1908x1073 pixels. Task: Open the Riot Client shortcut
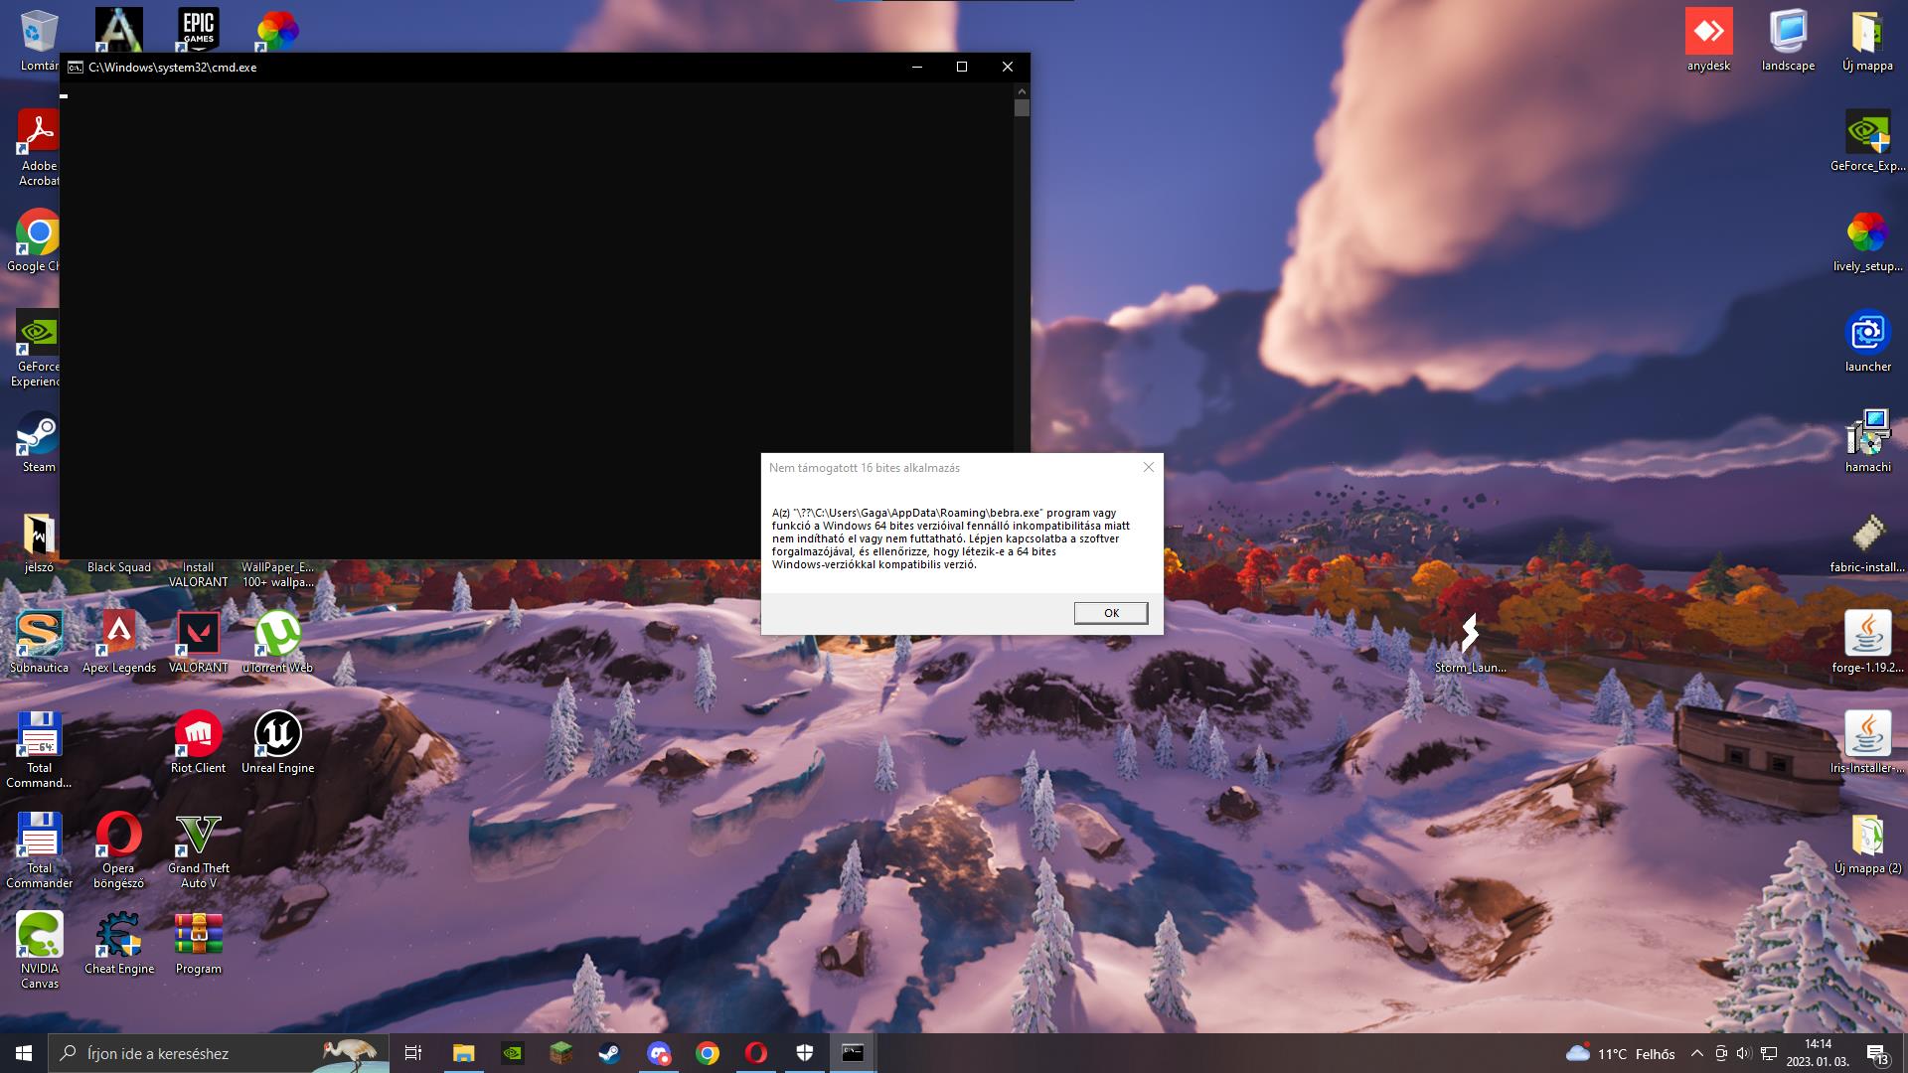click(198, 735)
